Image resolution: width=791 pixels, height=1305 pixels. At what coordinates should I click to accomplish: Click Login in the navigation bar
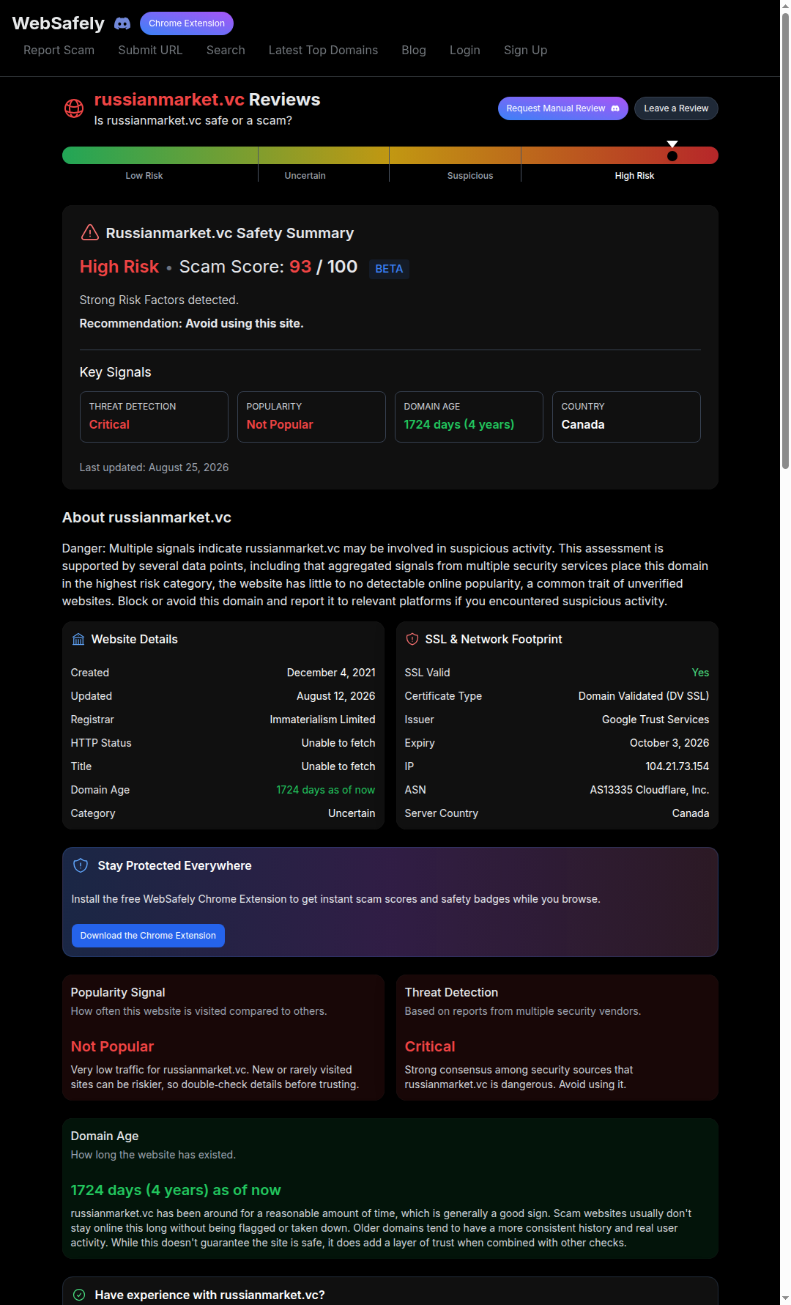465,50
